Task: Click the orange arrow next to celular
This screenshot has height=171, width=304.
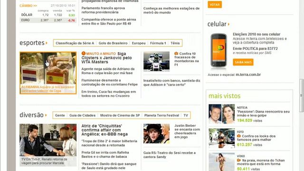Action: 228,24
